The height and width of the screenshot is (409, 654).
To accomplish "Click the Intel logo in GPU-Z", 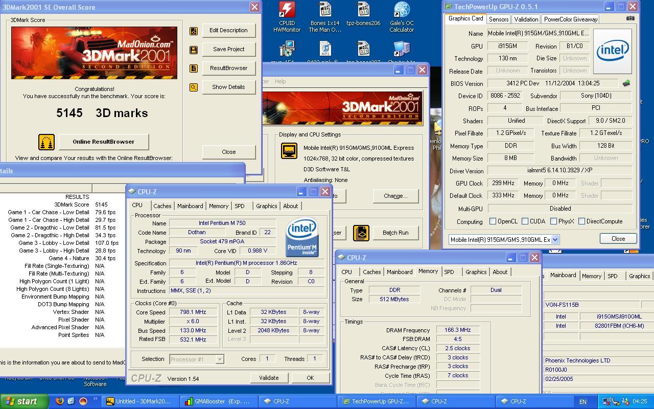I will pos(612,51).
